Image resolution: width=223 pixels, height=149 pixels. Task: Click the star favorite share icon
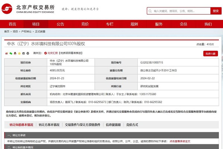coord(20,53)
